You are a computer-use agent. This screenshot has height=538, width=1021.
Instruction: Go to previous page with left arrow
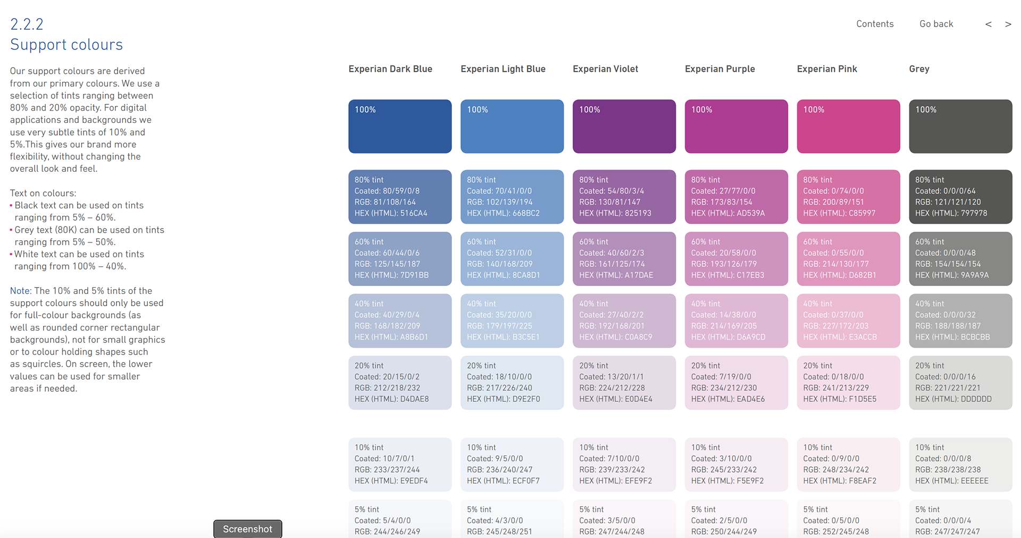click(x=988, y=24)
